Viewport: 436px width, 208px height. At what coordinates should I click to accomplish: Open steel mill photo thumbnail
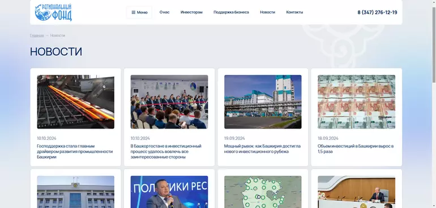[x=76, y=101]
